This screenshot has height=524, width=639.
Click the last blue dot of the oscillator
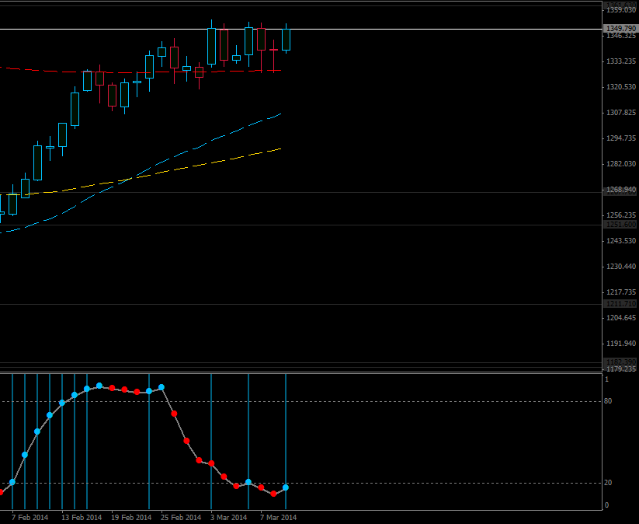(286, 487)
